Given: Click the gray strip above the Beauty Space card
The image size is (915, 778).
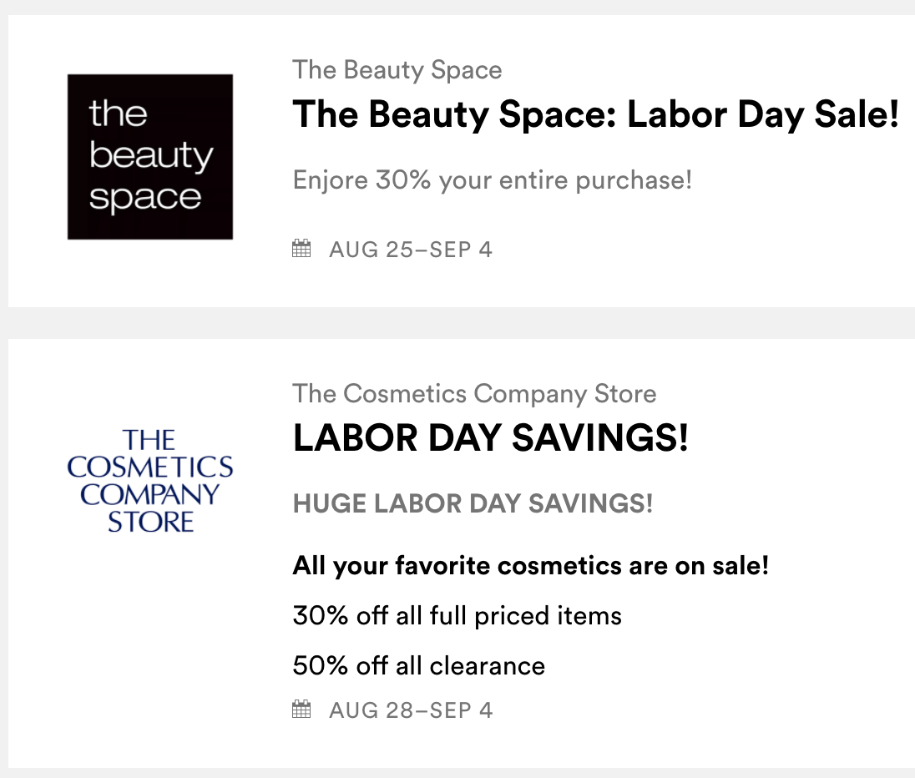Looking at the screenshot, I should (457, 7).
